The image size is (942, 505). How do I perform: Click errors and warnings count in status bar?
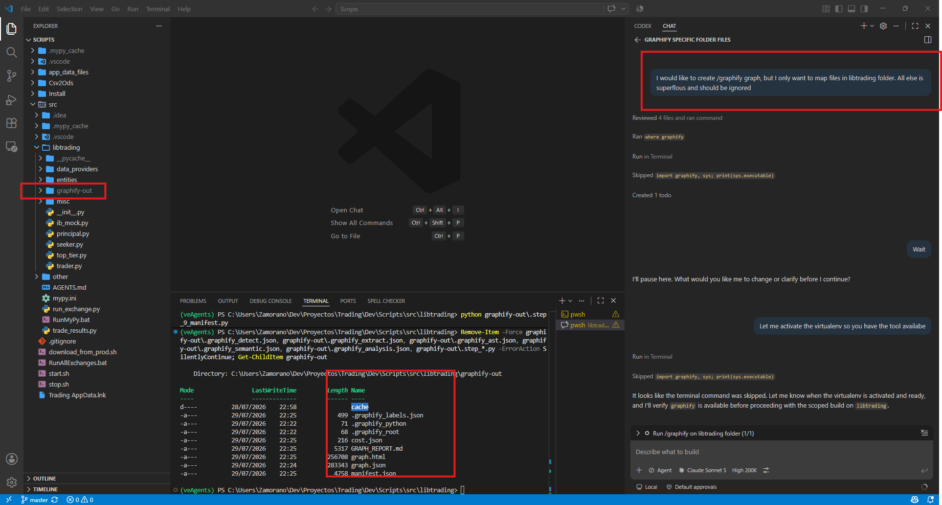(x=80, y=500)
